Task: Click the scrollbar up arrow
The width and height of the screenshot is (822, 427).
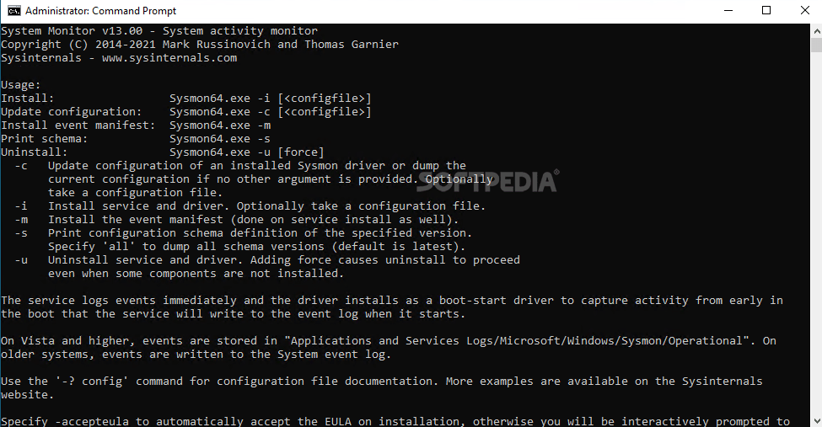Action: click(816, 31)
